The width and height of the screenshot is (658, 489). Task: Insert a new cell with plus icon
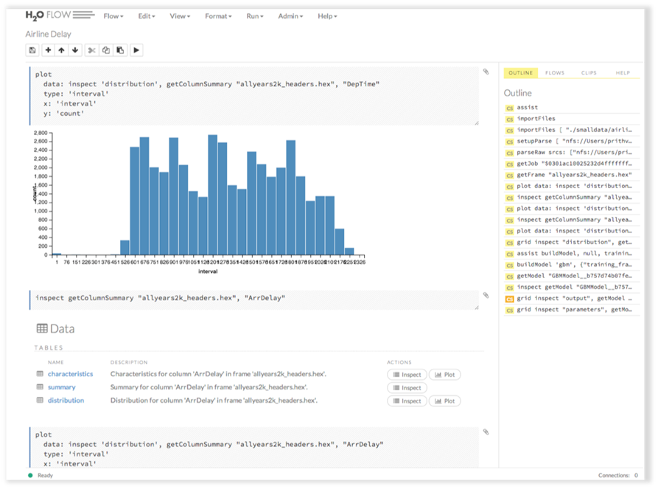click(x=49, y=50)
